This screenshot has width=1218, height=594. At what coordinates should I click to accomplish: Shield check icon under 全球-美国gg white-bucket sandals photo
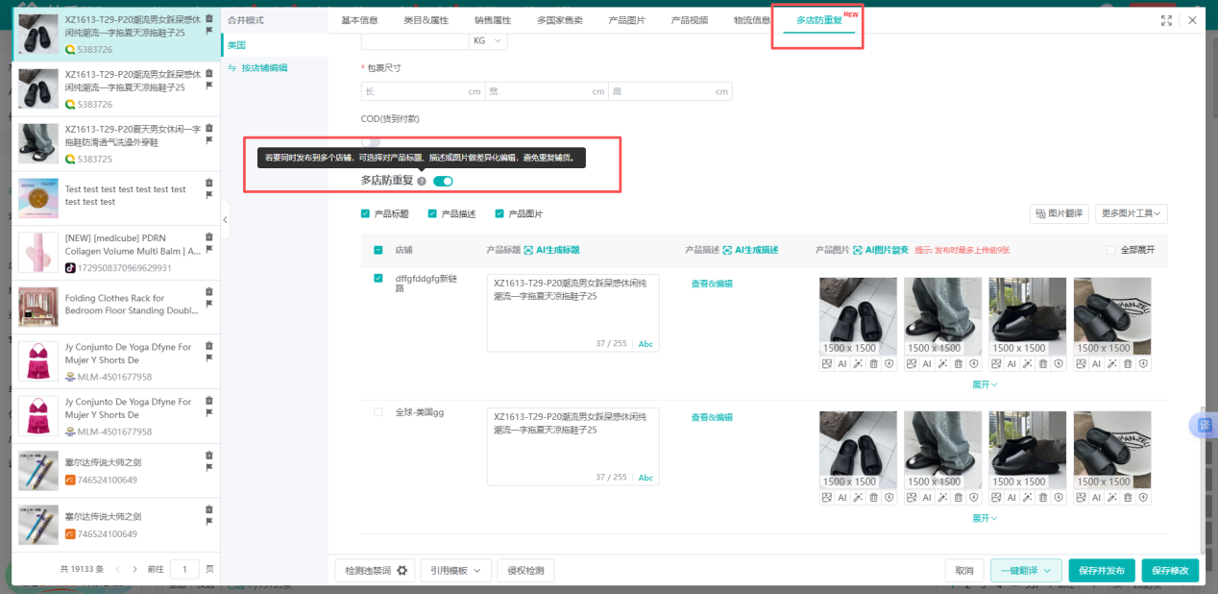click(x=1142, y=497)
